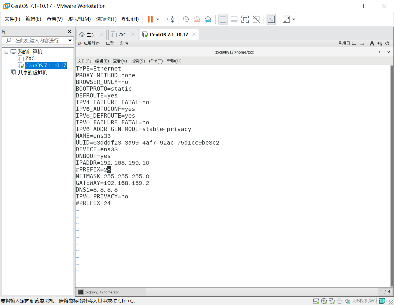
Task: Open the terminal 搜索(S) menu
Action: (x=138, y=61)
